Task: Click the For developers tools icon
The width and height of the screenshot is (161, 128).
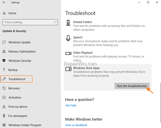Action: (4, 116)
